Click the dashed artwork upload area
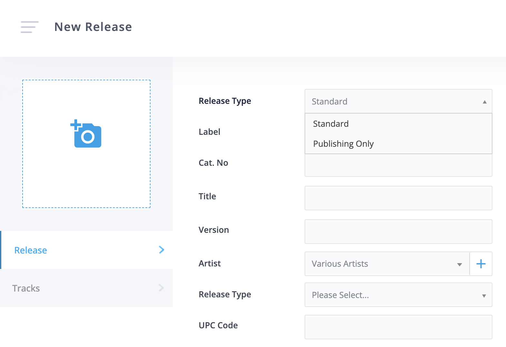This screenshot has height=347, width=506. [86, 144]
